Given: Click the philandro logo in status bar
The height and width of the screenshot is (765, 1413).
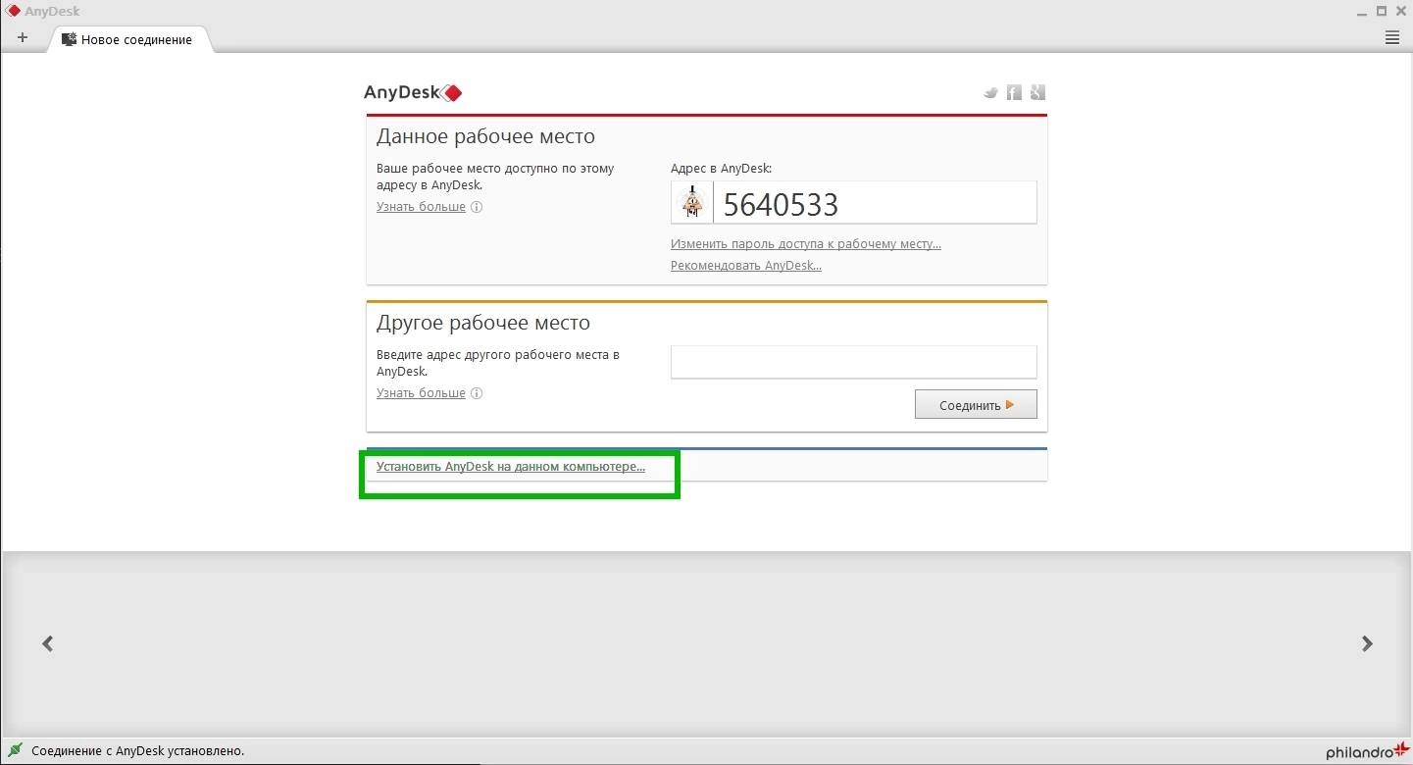Looking at the screenshot, I should (1367, 751).
